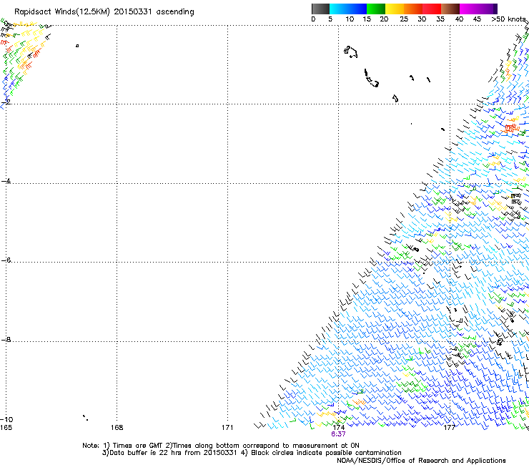Click the latitude label '-8'
The height and width of the screenshot is (465, 529).
tap(6, 340)
